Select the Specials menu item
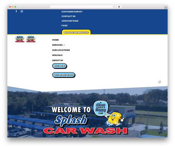 57,55
